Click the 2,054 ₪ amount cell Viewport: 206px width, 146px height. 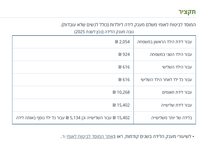coord(122,42)
